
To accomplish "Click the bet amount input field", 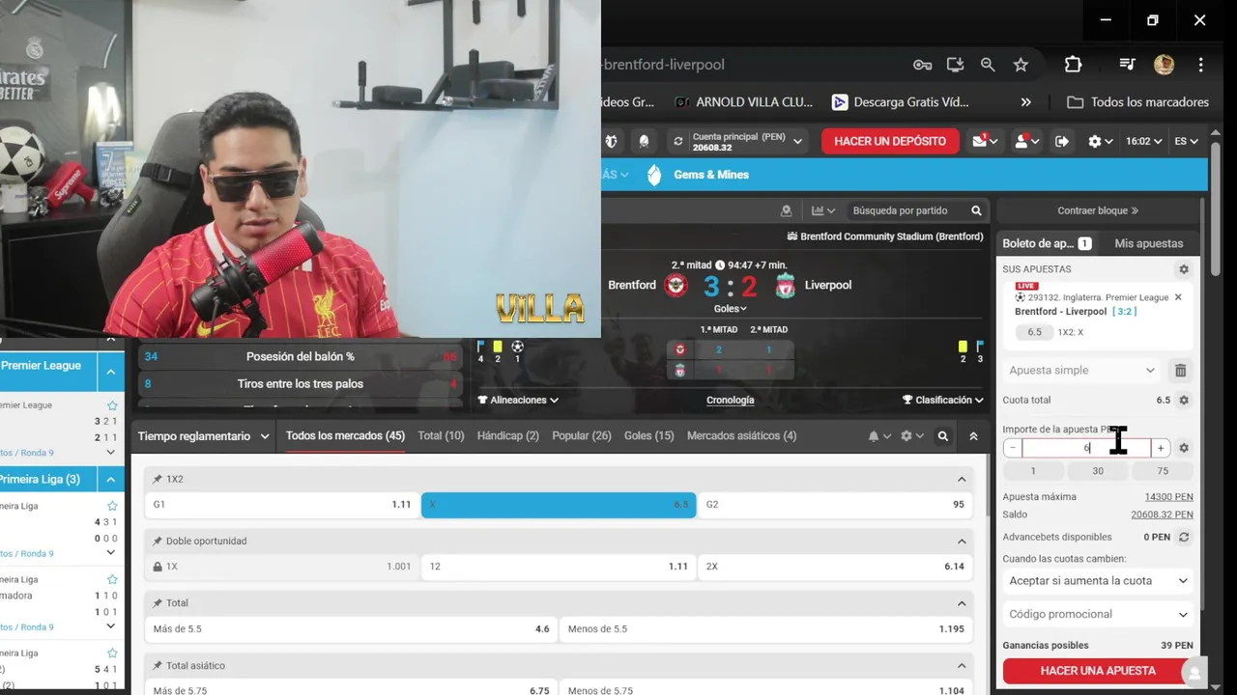I will coord(1086,448).
